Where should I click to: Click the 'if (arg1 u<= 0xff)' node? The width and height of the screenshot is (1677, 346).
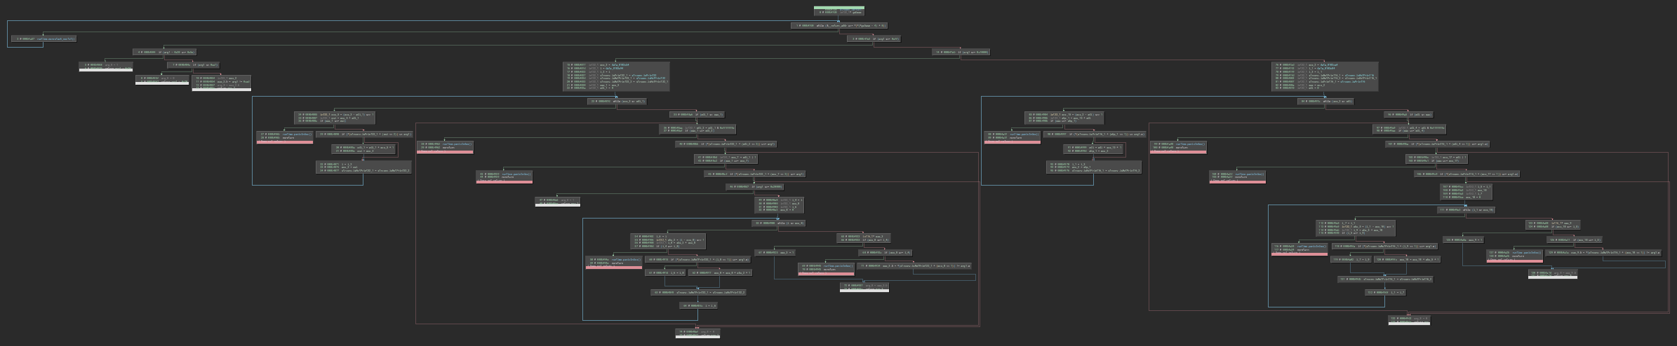pos(874,39)
